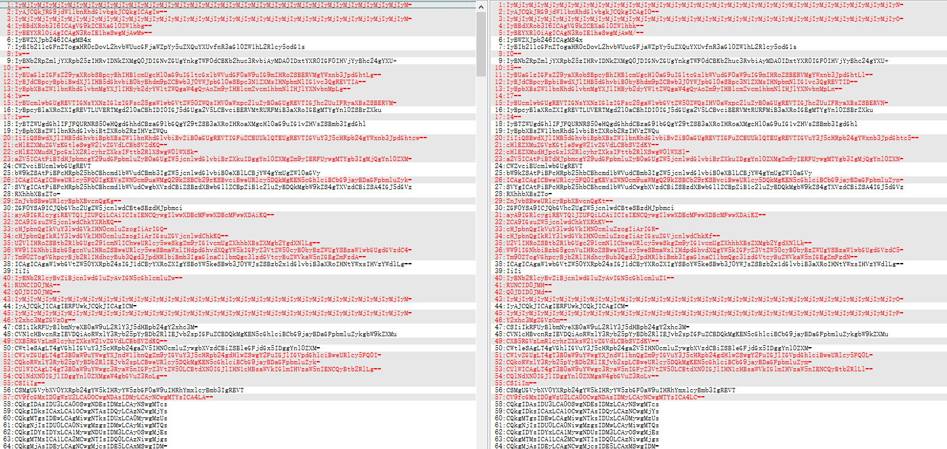
Task: Click line 64 ending 'LCAxMSwgIDM-' in left pane
Action: click(91, 446)
